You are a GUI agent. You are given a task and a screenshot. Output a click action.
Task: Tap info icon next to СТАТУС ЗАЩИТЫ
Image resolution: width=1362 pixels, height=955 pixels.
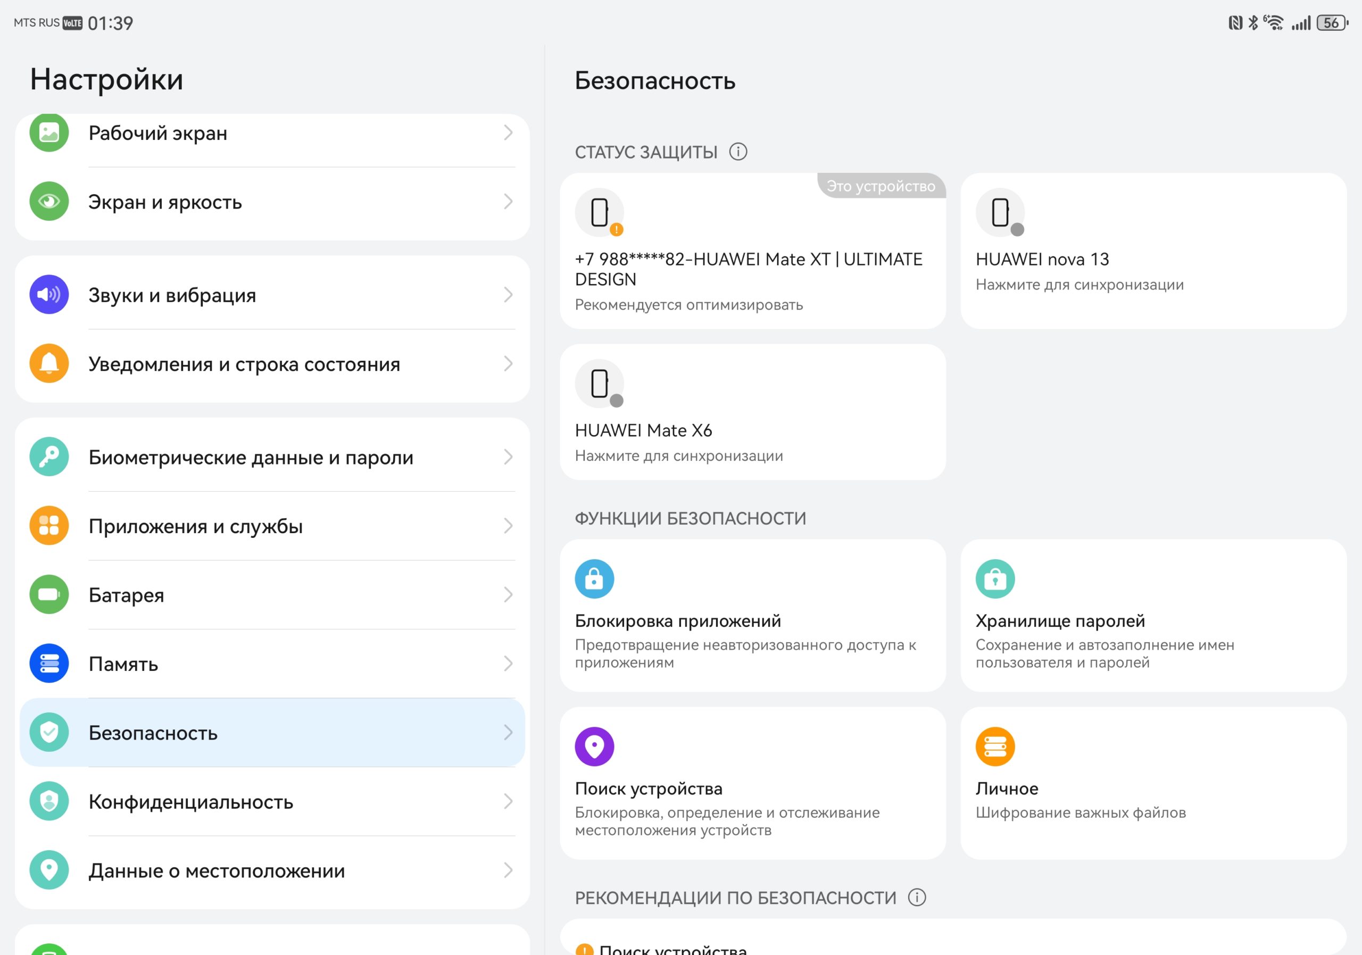point(738,152)
